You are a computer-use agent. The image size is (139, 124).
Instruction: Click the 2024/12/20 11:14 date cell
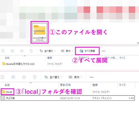tap(70, 98)
